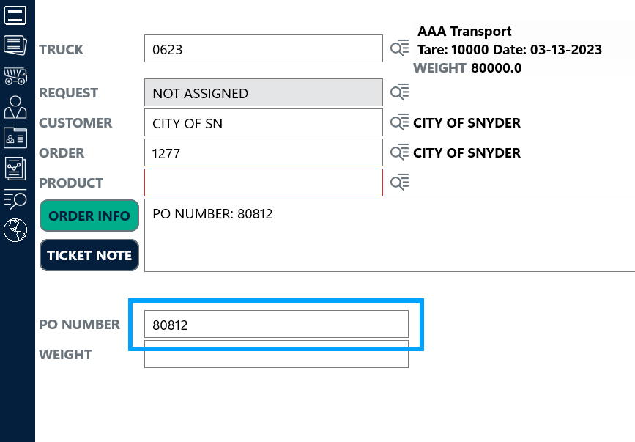Click the empty PRODUCT input field
Viewport: 635px width, 442px height.
coord(264,183)
